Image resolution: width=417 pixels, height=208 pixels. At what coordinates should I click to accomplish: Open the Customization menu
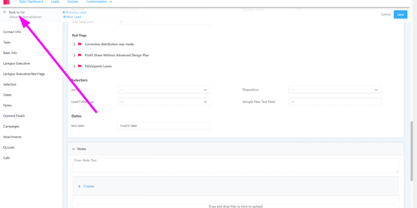point(99,2)
